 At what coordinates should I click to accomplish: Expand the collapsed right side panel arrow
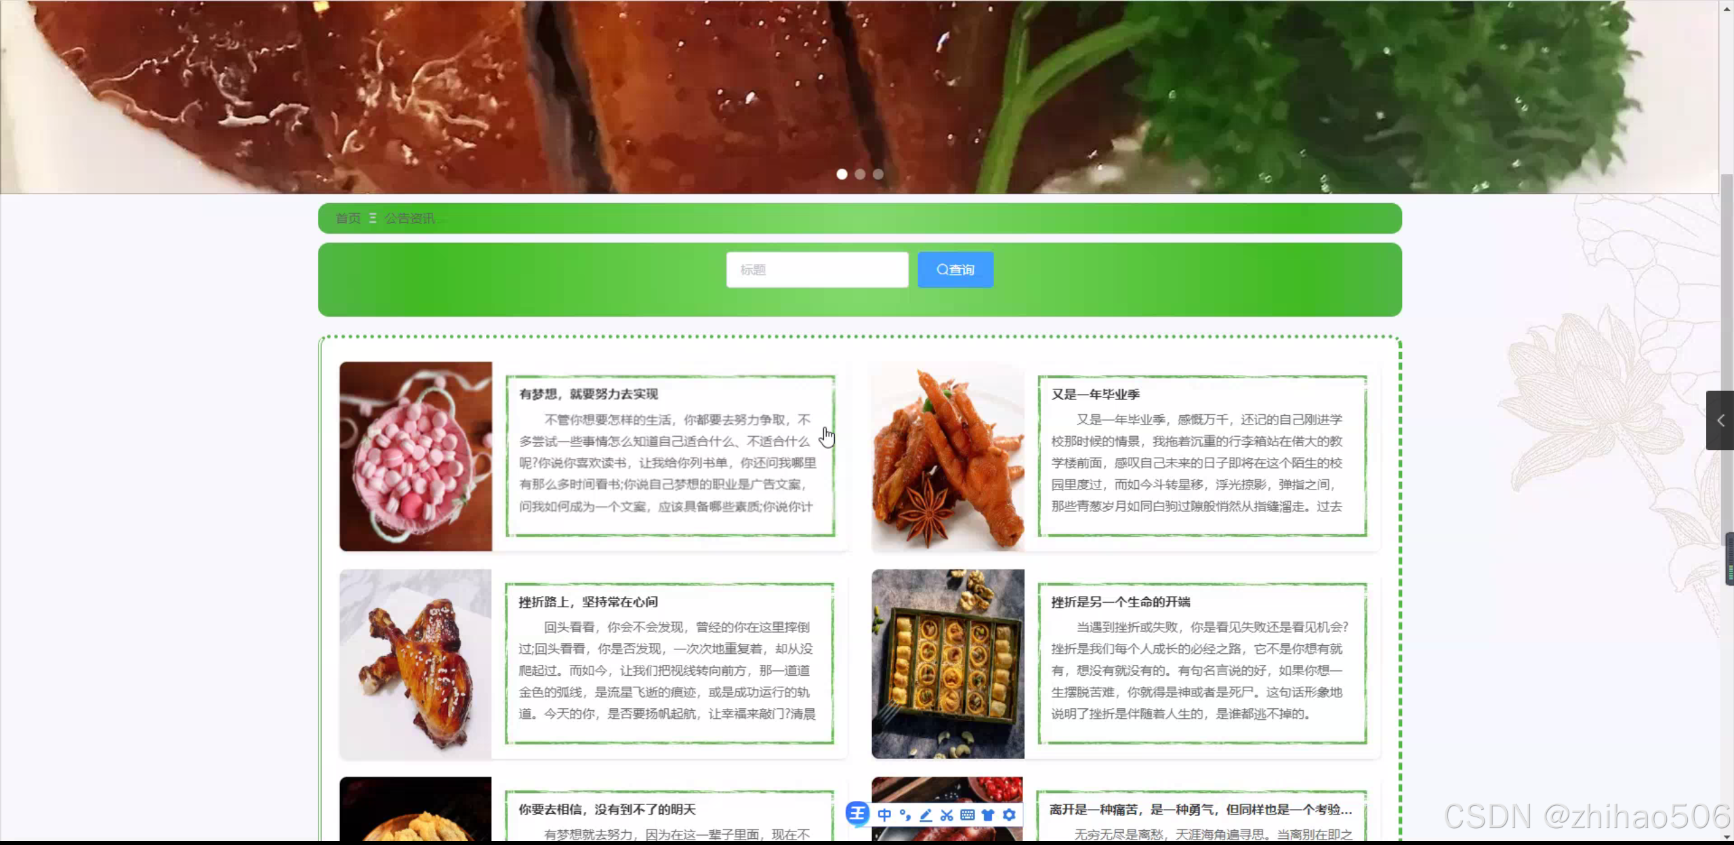[x=1720, y=420]
